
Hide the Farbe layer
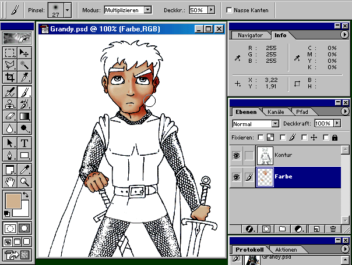coord(236,177)
